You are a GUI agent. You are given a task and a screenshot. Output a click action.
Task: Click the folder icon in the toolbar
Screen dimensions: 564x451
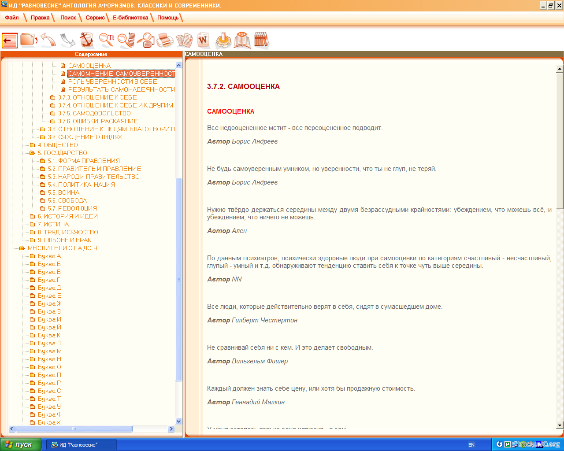[x=29, y=40]
